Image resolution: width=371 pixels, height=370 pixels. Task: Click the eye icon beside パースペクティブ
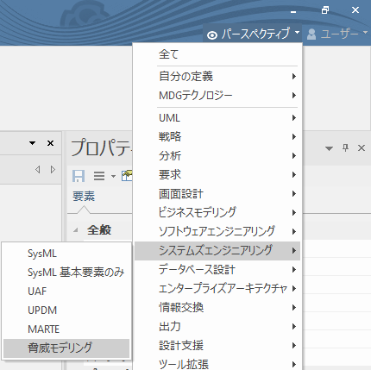tap(212, 35)
